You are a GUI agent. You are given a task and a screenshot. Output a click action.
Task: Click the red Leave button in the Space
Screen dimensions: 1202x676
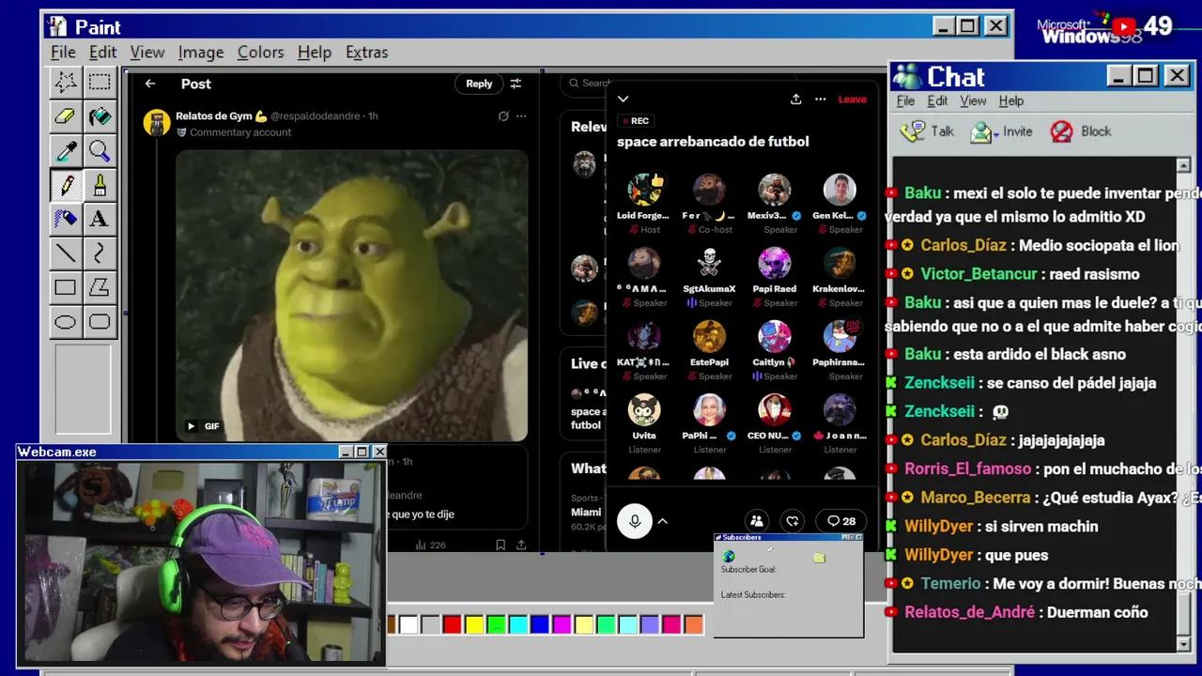(x=853, y=99)
